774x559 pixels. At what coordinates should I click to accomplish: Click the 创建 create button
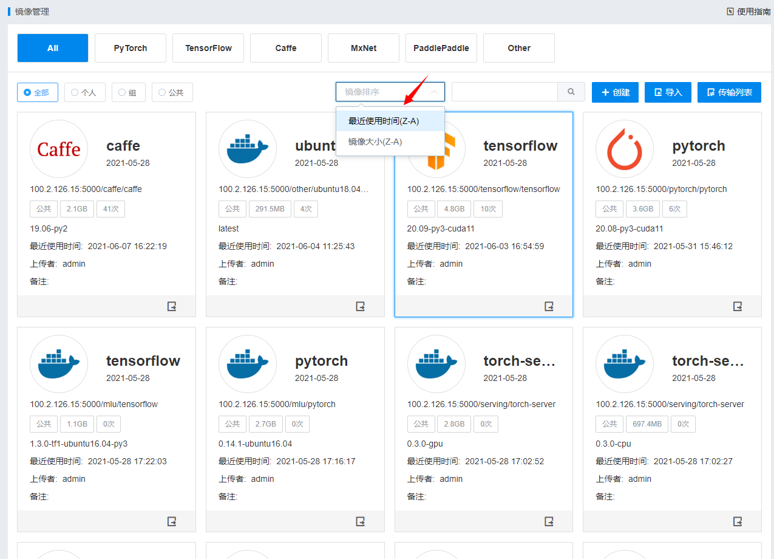pyautogui.click(x=615, y=92)
